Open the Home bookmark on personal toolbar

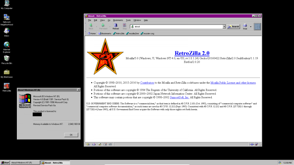92,34
